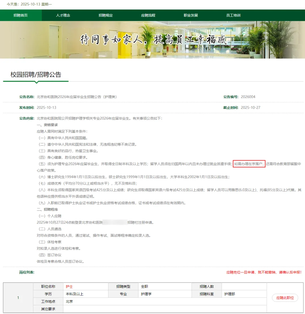Click the （一）个人应聘 step

[50, 216]
